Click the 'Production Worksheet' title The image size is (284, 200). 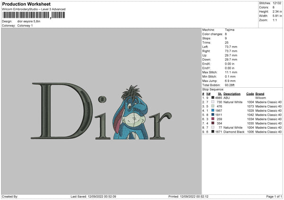[26, 4]
